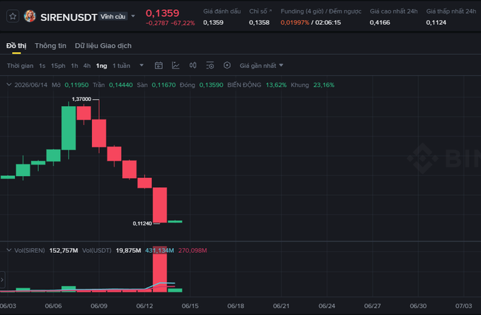Click the SIREN coin avatar icon

[30, 16]
